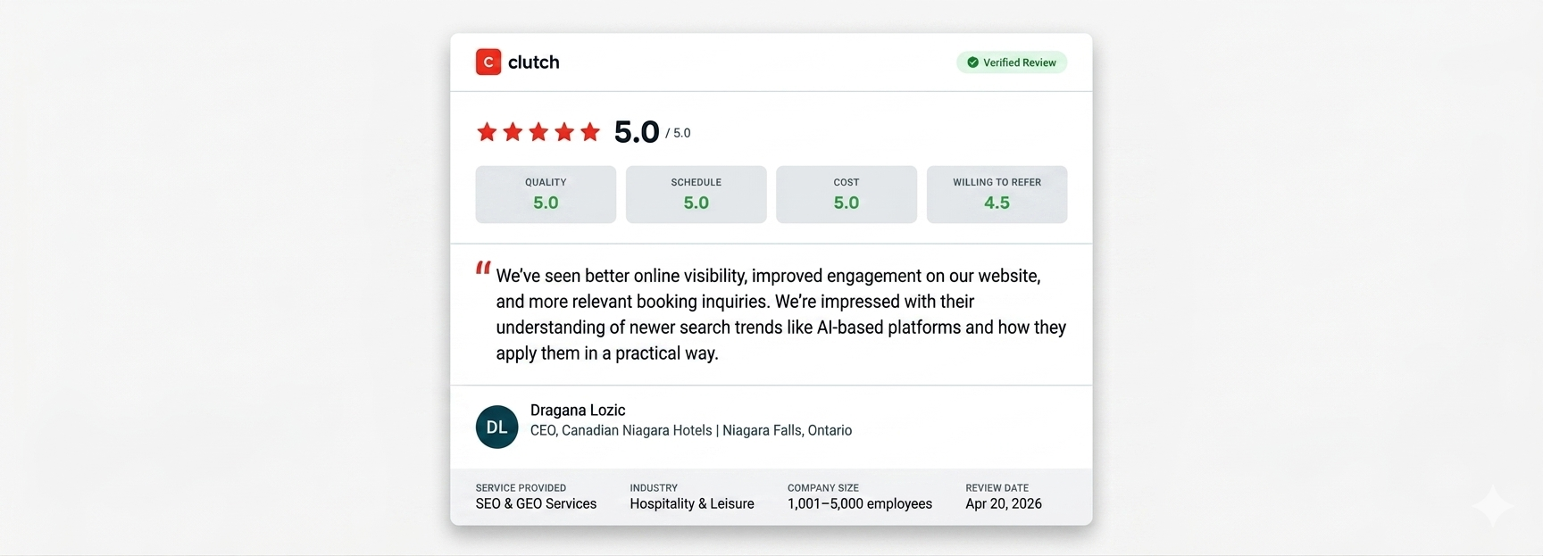The width and height of the screenshot is (1543, 556).
Task: Click 'CEO, Canadian Niagara Hotels' line
Action: tap(691, 430)
